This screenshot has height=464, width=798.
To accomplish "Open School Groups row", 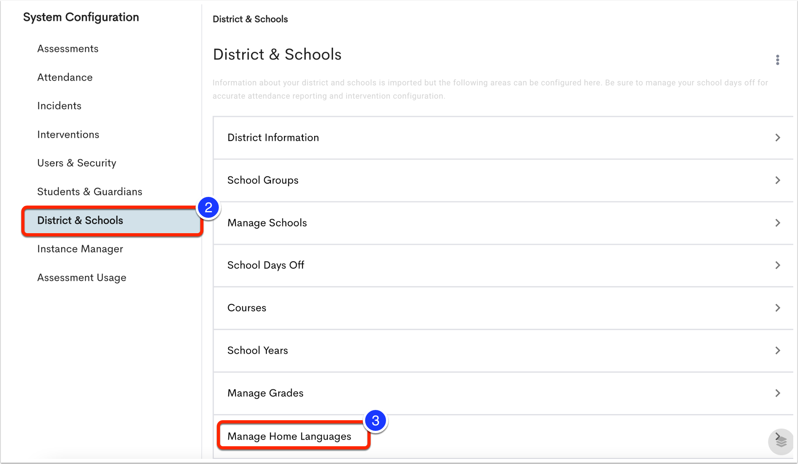I will click(503, 180).
